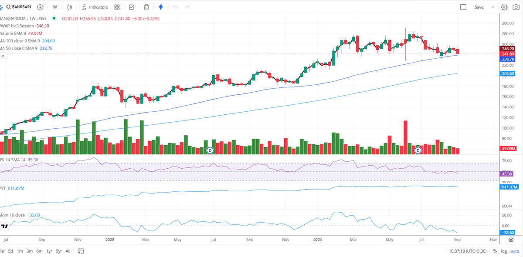Viewport: 523px width, 257px height.
Task: Select the 3m date range
Action: [x=30, y=251]
